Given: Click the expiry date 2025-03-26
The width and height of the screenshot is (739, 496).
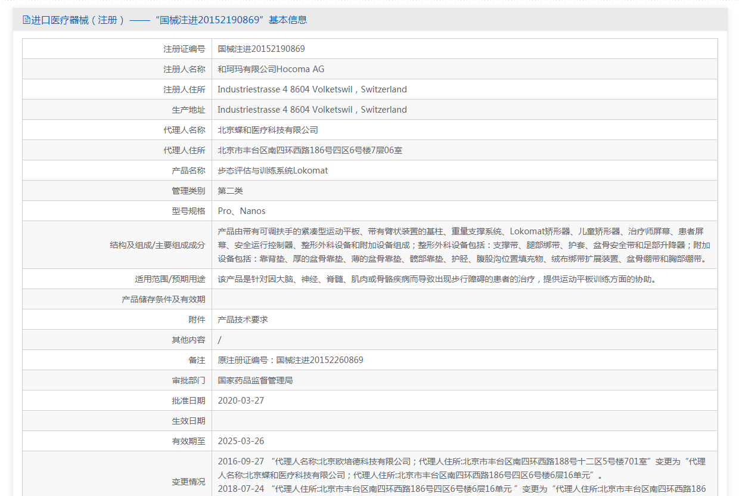Looking at the screenshot, I should (241, 441).
